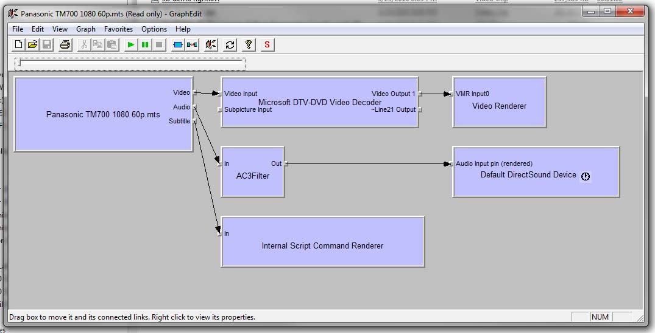
Task: Open the Favorites menu
Action: [118, 29]
